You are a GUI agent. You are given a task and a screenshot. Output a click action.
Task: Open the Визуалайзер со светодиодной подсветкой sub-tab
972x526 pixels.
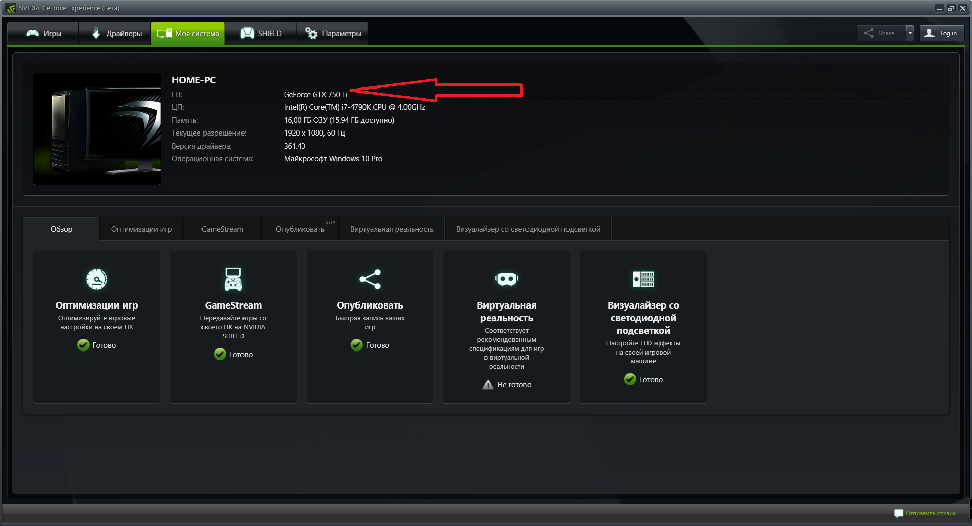(x=528, y=229)
